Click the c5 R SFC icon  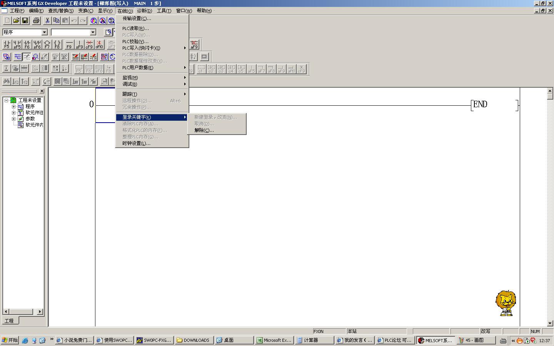(x=241, y=69)
